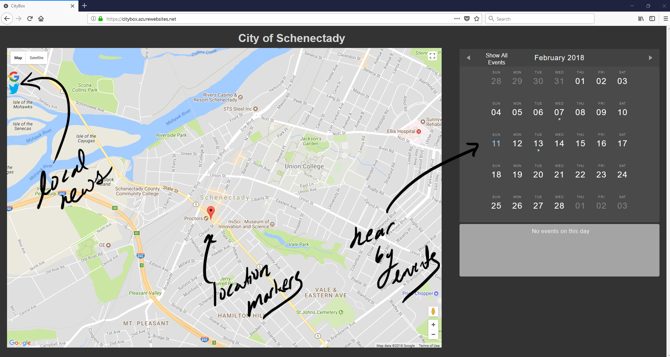670x357 pixels.
Task: Toggle fullscreen map view
Action: tap(432, 56)
